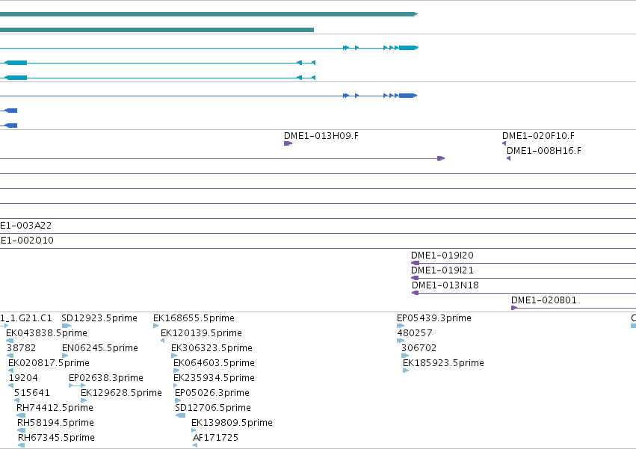This screenshot has height=449, width=636.
Task: Select the SD12706.5prime EST label
Action: tap(213, 408)
